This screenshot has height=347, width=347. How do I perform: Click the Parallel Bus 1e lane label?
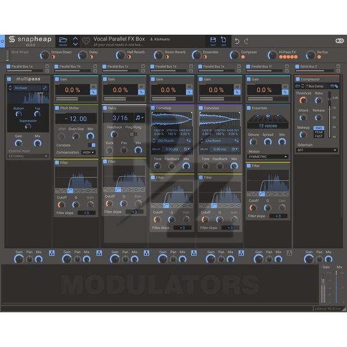(x=213, y=67)
